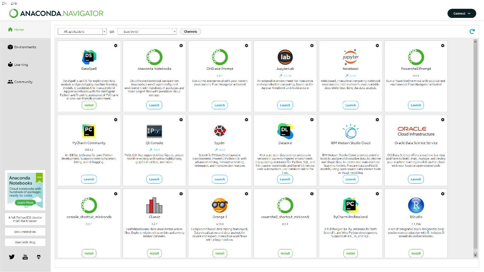Open settings gear on Datalore card
This screenshot has width=484, height=272.
(x=312, y=119)
